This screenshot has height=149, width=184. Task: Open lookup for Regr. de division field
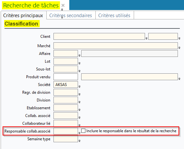pyautogui.click(x=80, y=94)
